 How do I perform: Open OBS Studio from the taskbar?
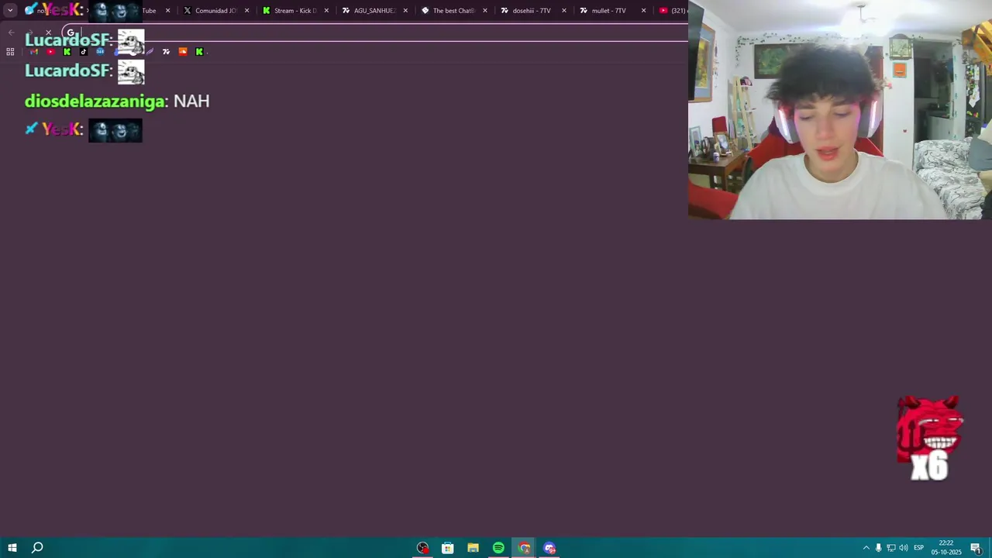click(422, 548)
